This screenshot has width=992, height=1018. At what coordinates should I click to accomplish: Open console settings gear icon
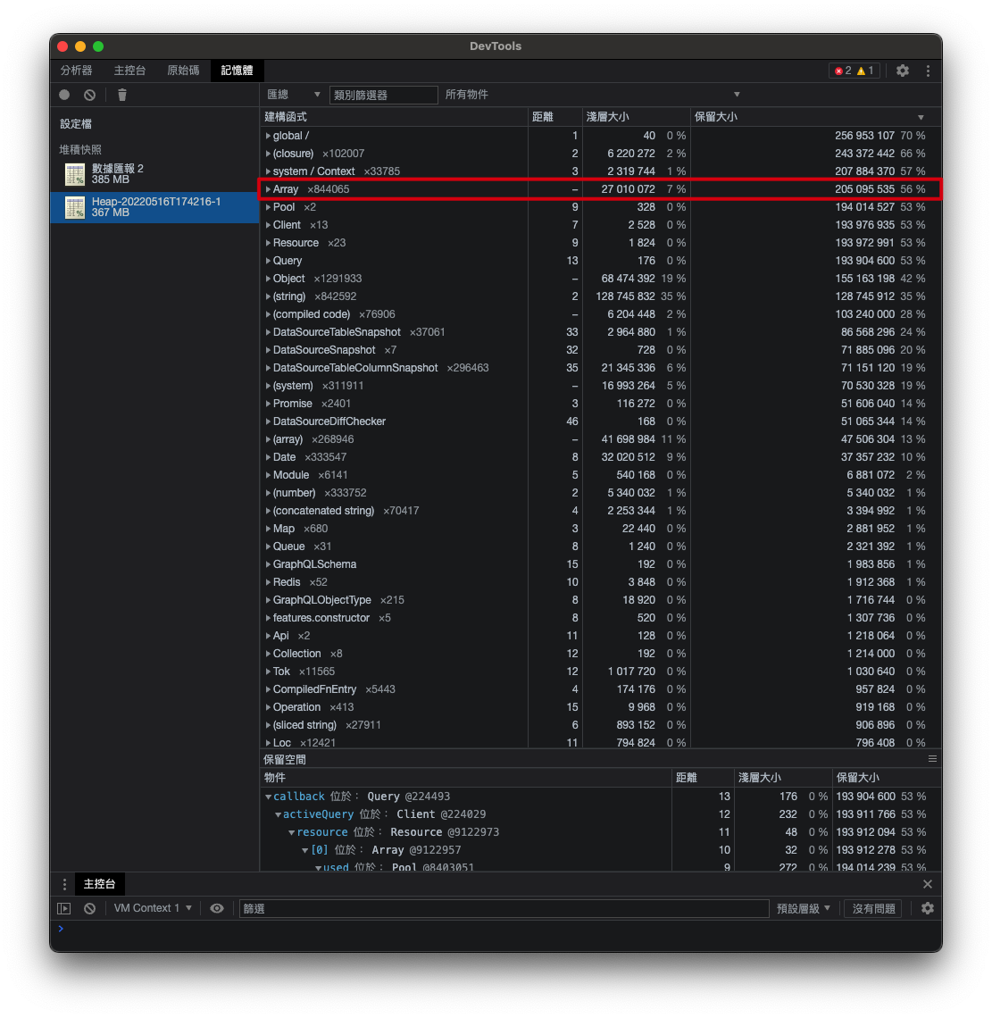pyautogui.click(x=928, y=908)
